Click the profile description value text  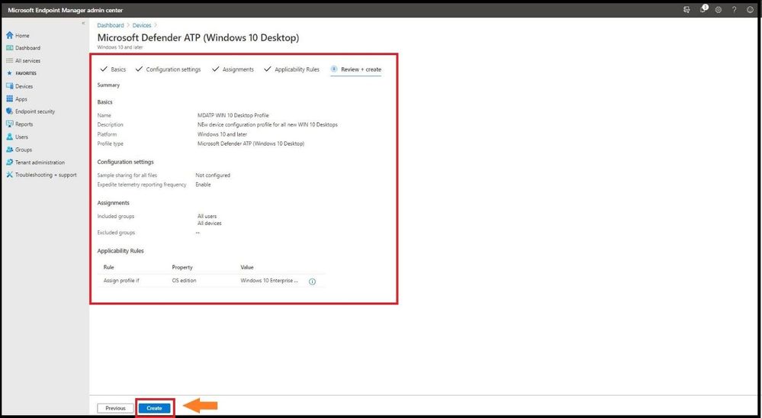pyautogui.click(x=267, y=125)
